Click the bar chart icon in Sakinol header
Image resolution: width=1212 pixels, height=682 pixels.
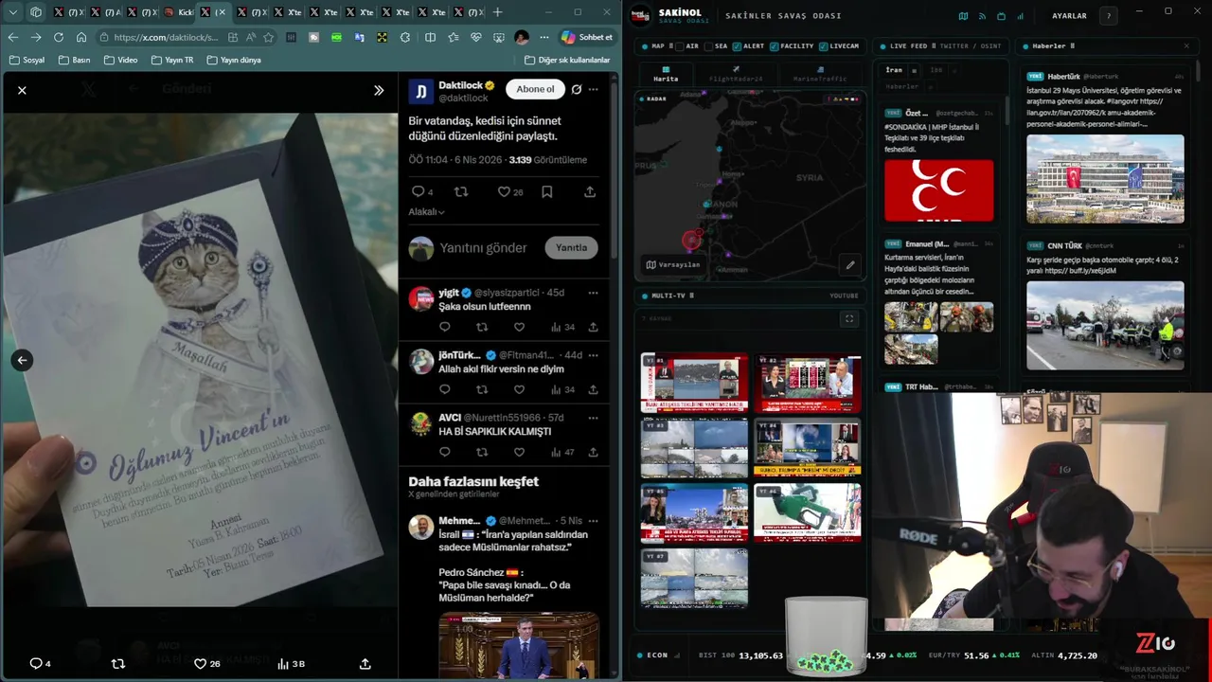click(x=1020, y=16)
